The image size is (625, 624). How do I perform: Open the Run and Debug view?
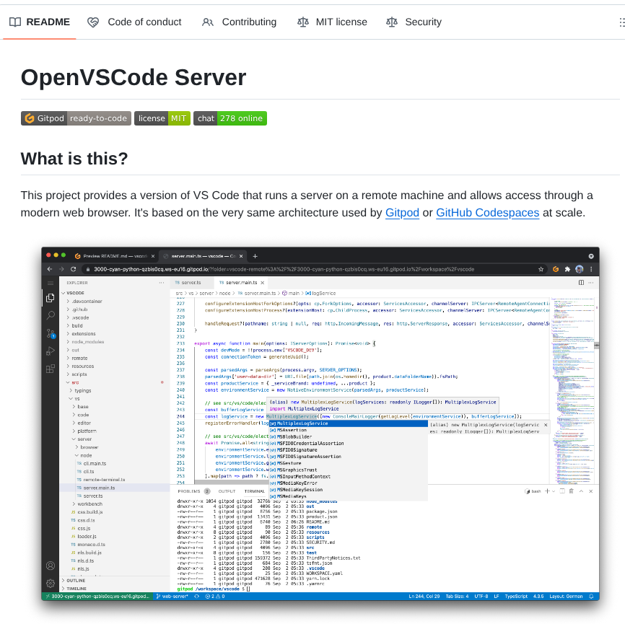[51, 351]
